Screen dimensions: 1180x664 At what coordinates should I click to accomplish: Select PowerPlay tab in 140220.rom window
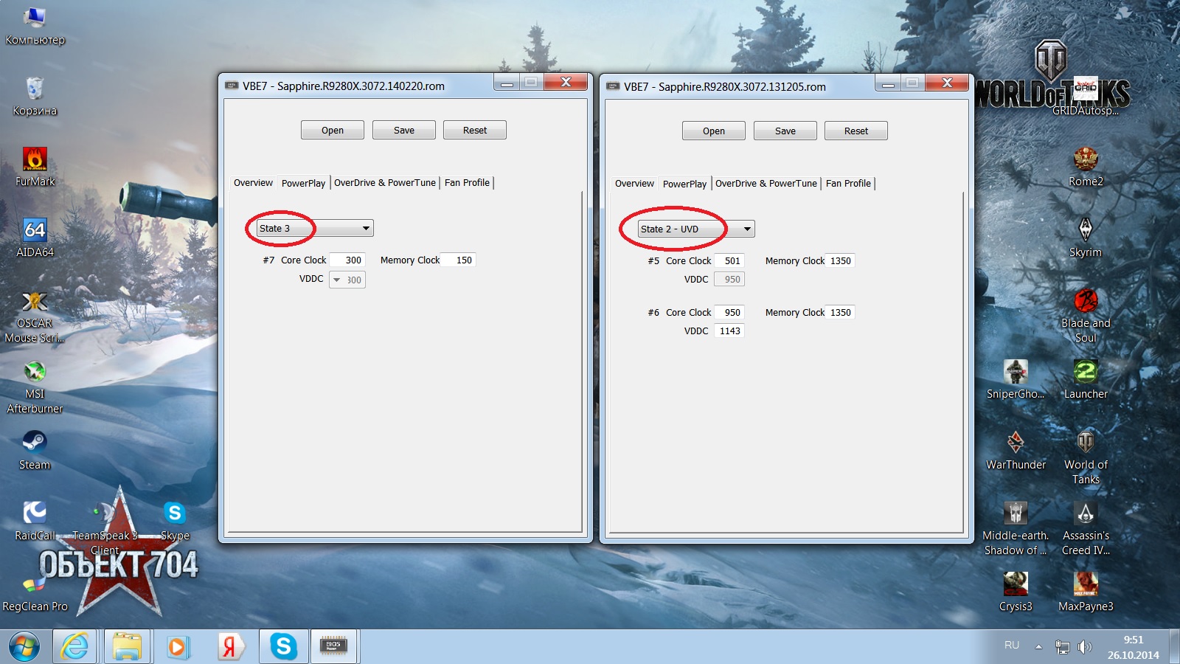pos(303,183)
